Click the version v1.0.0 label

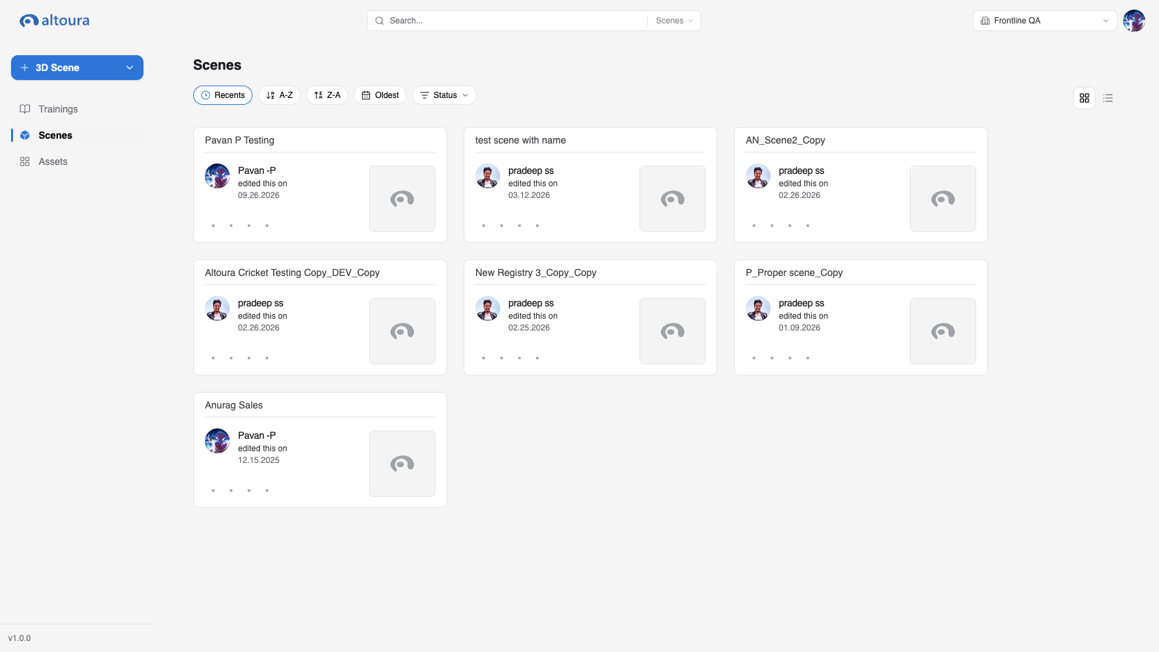[19, 638]
